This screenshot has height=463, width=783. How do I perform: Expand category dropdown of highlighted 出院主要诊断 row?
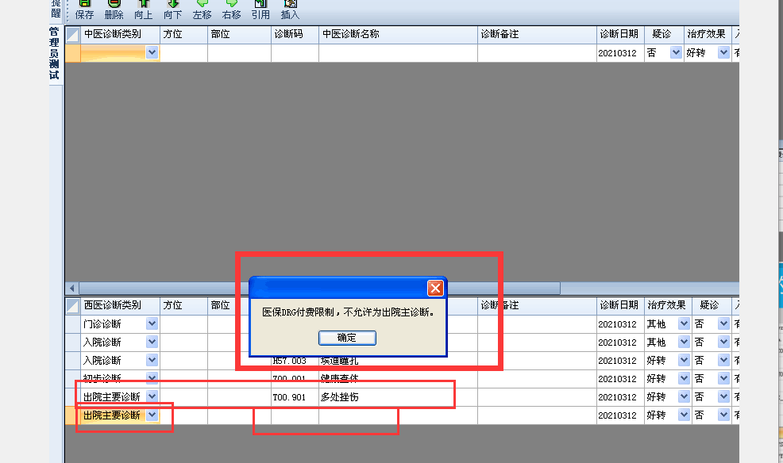pos(152,415)
